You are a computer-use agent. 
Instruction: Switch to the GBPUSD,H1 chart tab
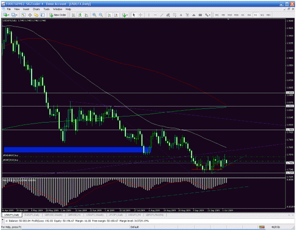pos(74,215)
